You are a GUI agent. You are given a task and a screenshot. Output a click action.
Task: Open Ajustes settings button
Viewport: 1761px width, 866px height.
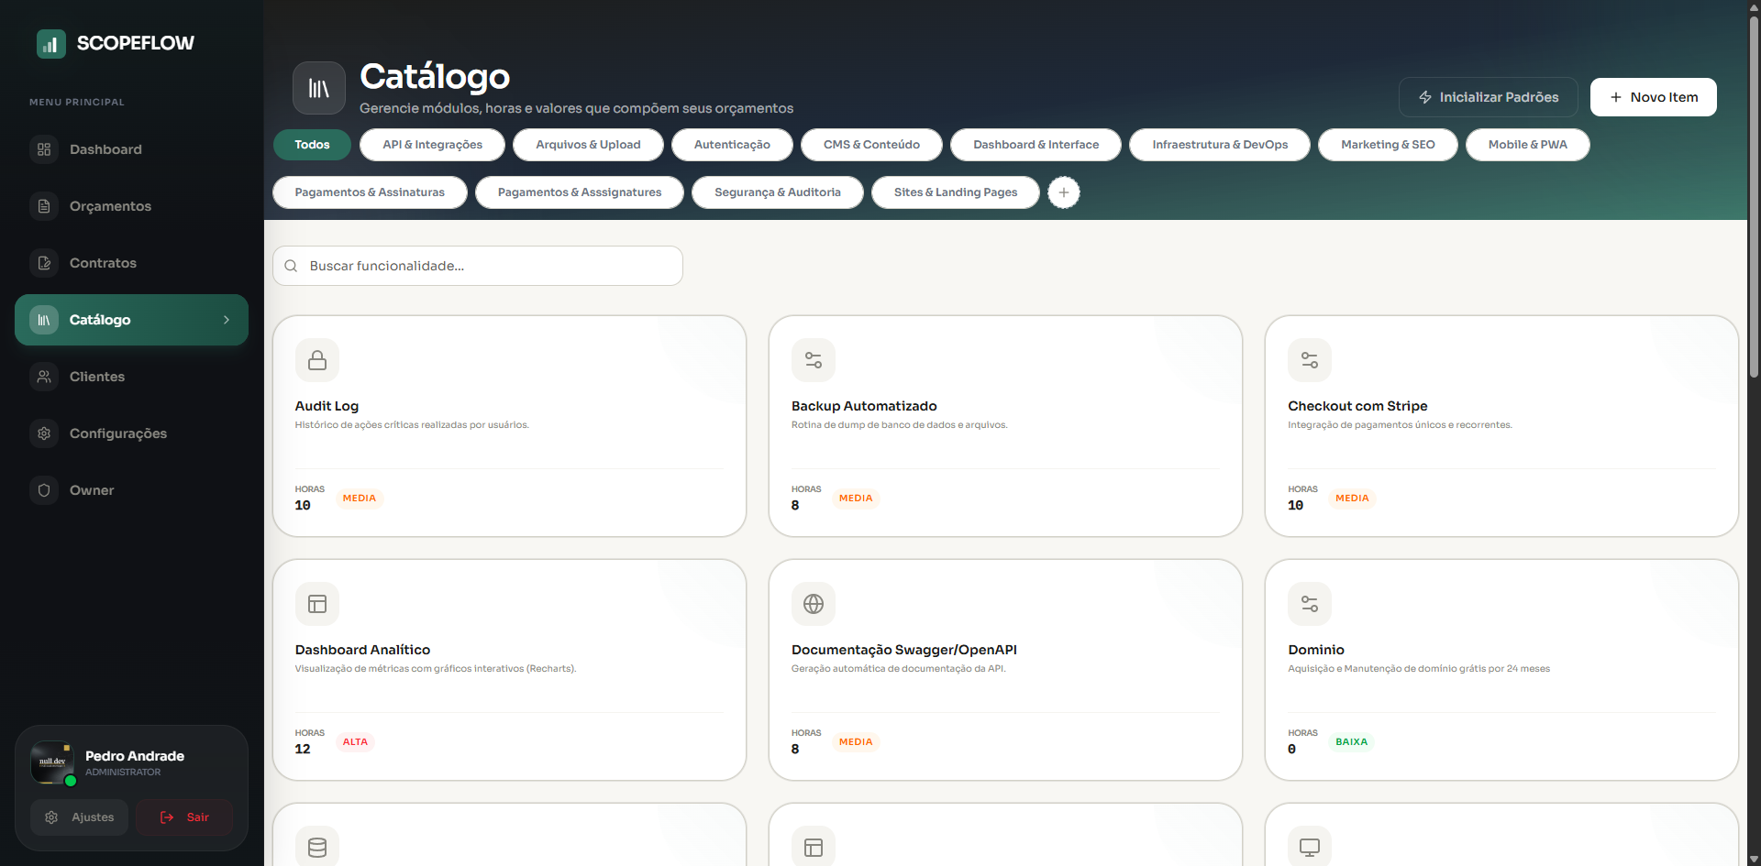pos(80,817)
